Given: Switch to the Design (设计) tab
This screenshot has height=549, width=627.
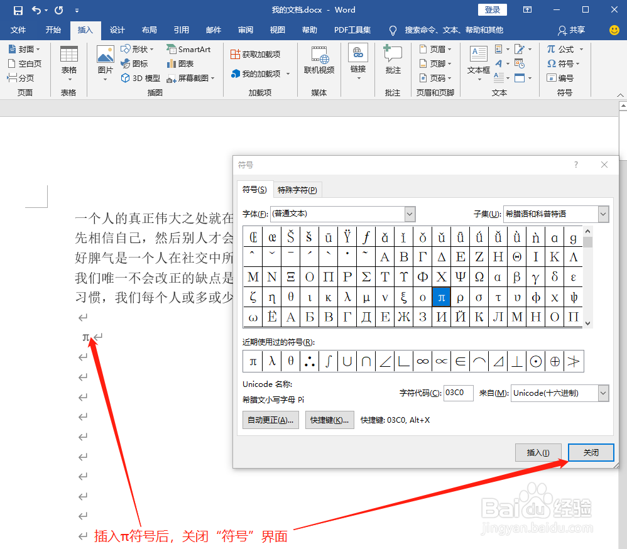Looking at the screenshot, I should pyautogui.click(x=117, y=30).
